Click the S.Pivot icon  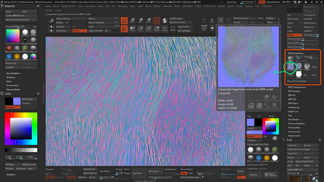click(x=220, y=20)
